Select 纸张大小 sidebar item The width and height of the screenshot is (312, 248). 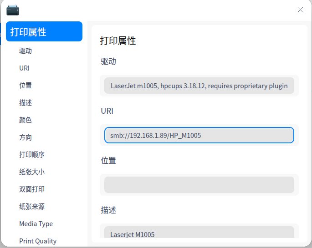[x=32, y=172]
